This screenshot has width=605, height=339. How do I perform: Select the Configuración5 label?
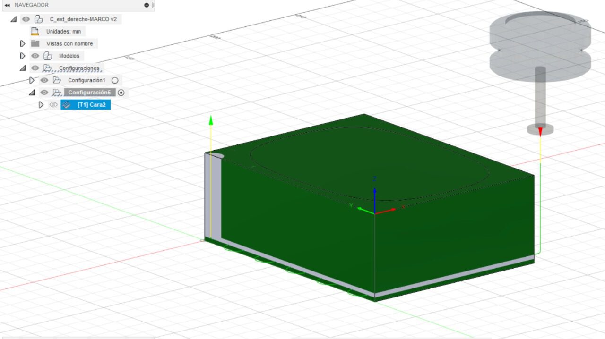coord(90,93)
